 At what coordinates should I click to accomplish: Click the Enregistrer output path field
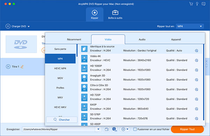click(58, 129)
